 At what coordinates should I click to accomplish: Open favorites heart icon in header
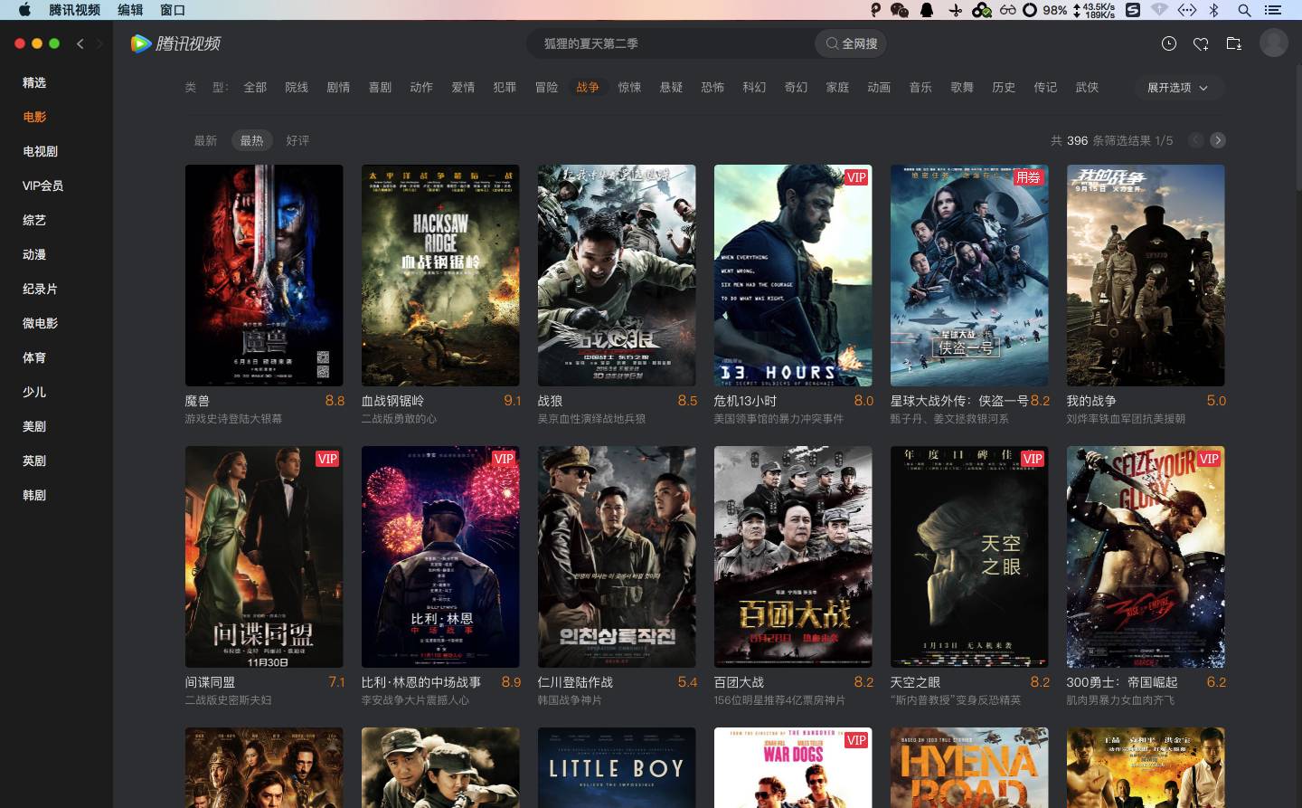tap(1201, 43)
